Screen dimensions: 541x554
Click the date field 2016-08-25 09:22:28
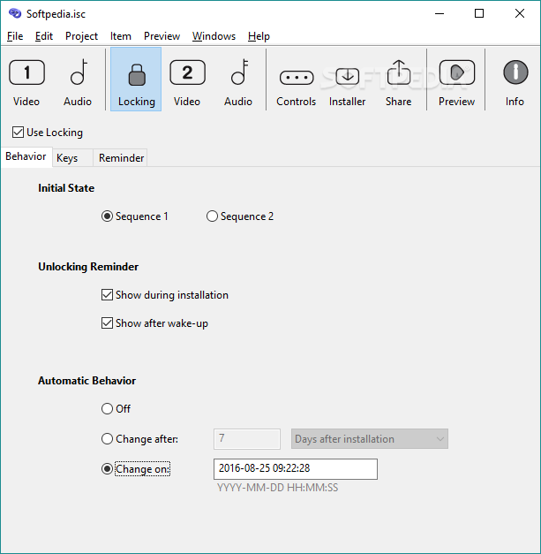(x=296, y=469)
